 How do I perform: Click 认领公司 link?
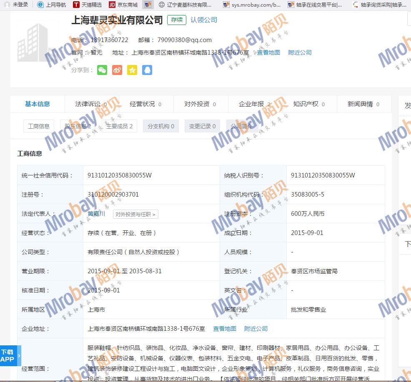(203, 20)
